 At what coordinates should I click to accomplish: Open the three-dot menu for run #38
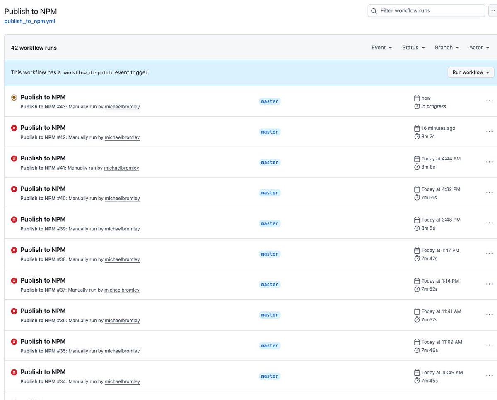(x=489, y=254)
